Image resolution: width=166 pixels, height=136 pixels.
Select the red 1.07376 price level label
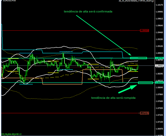144,113
